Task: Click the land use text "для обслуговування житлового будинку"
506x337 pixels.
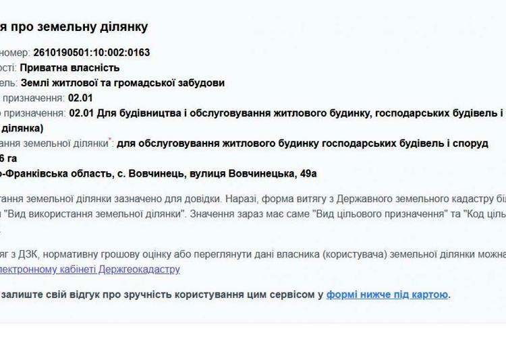Action: pyautogui.click(x=218, y=144)
